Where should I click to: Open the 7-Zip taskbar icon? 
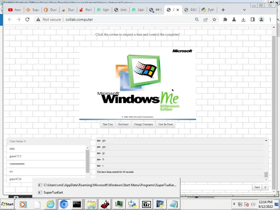click(x=147, y=204)
